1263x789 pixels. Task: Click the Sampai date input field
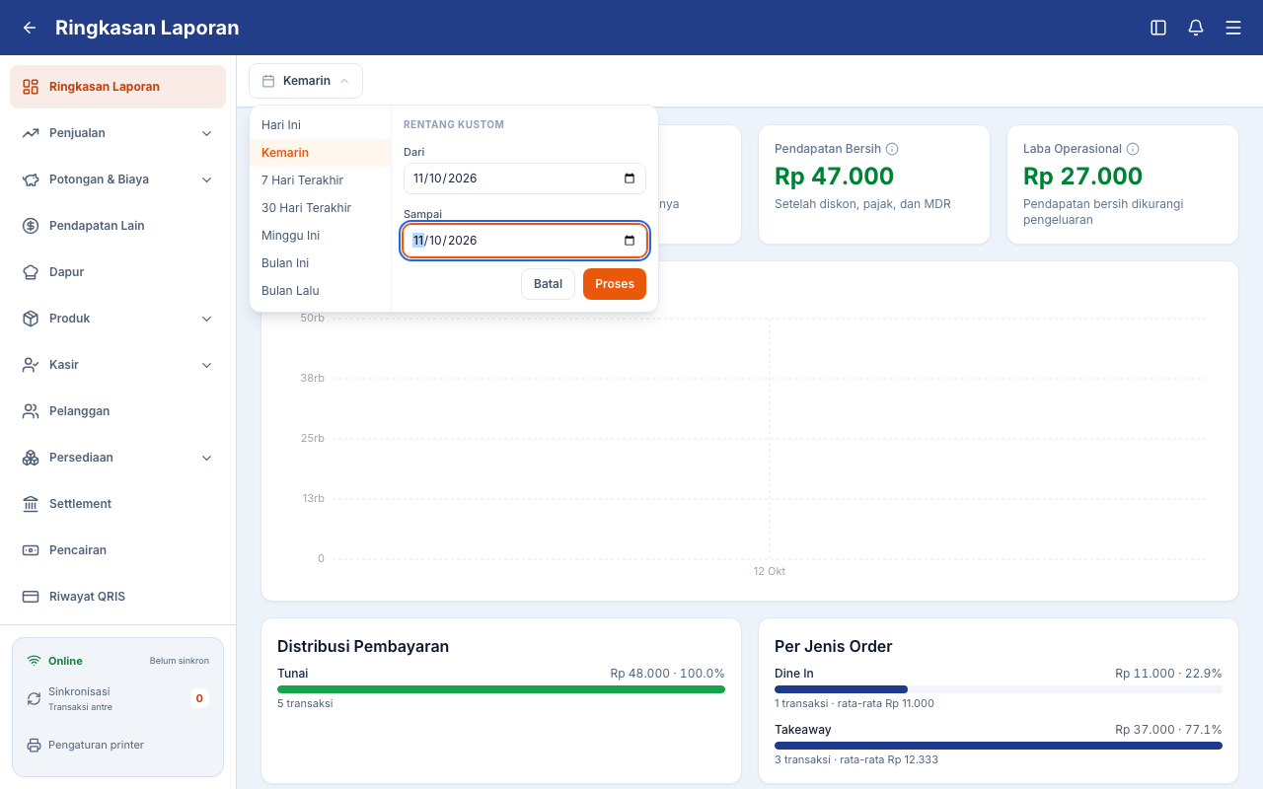[525, 241]
